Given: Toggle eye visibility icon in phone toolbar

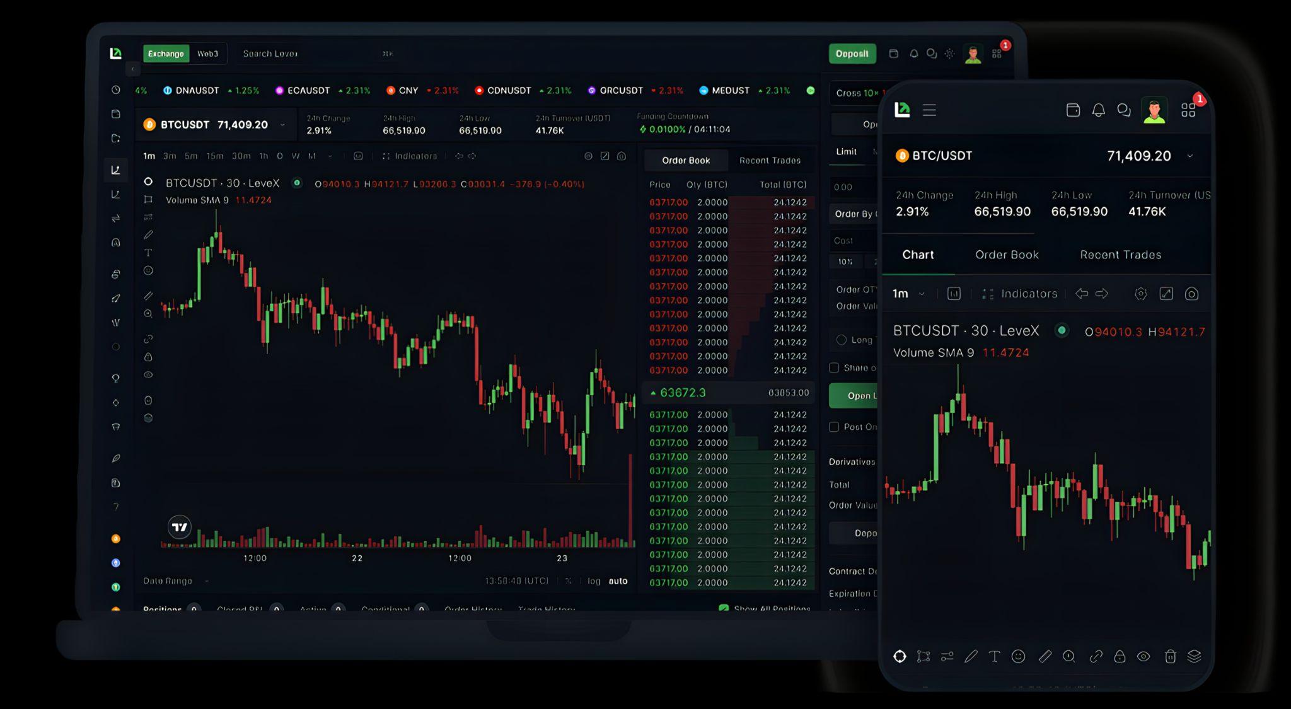Looking at the screenshot, I should [1143, 657].
